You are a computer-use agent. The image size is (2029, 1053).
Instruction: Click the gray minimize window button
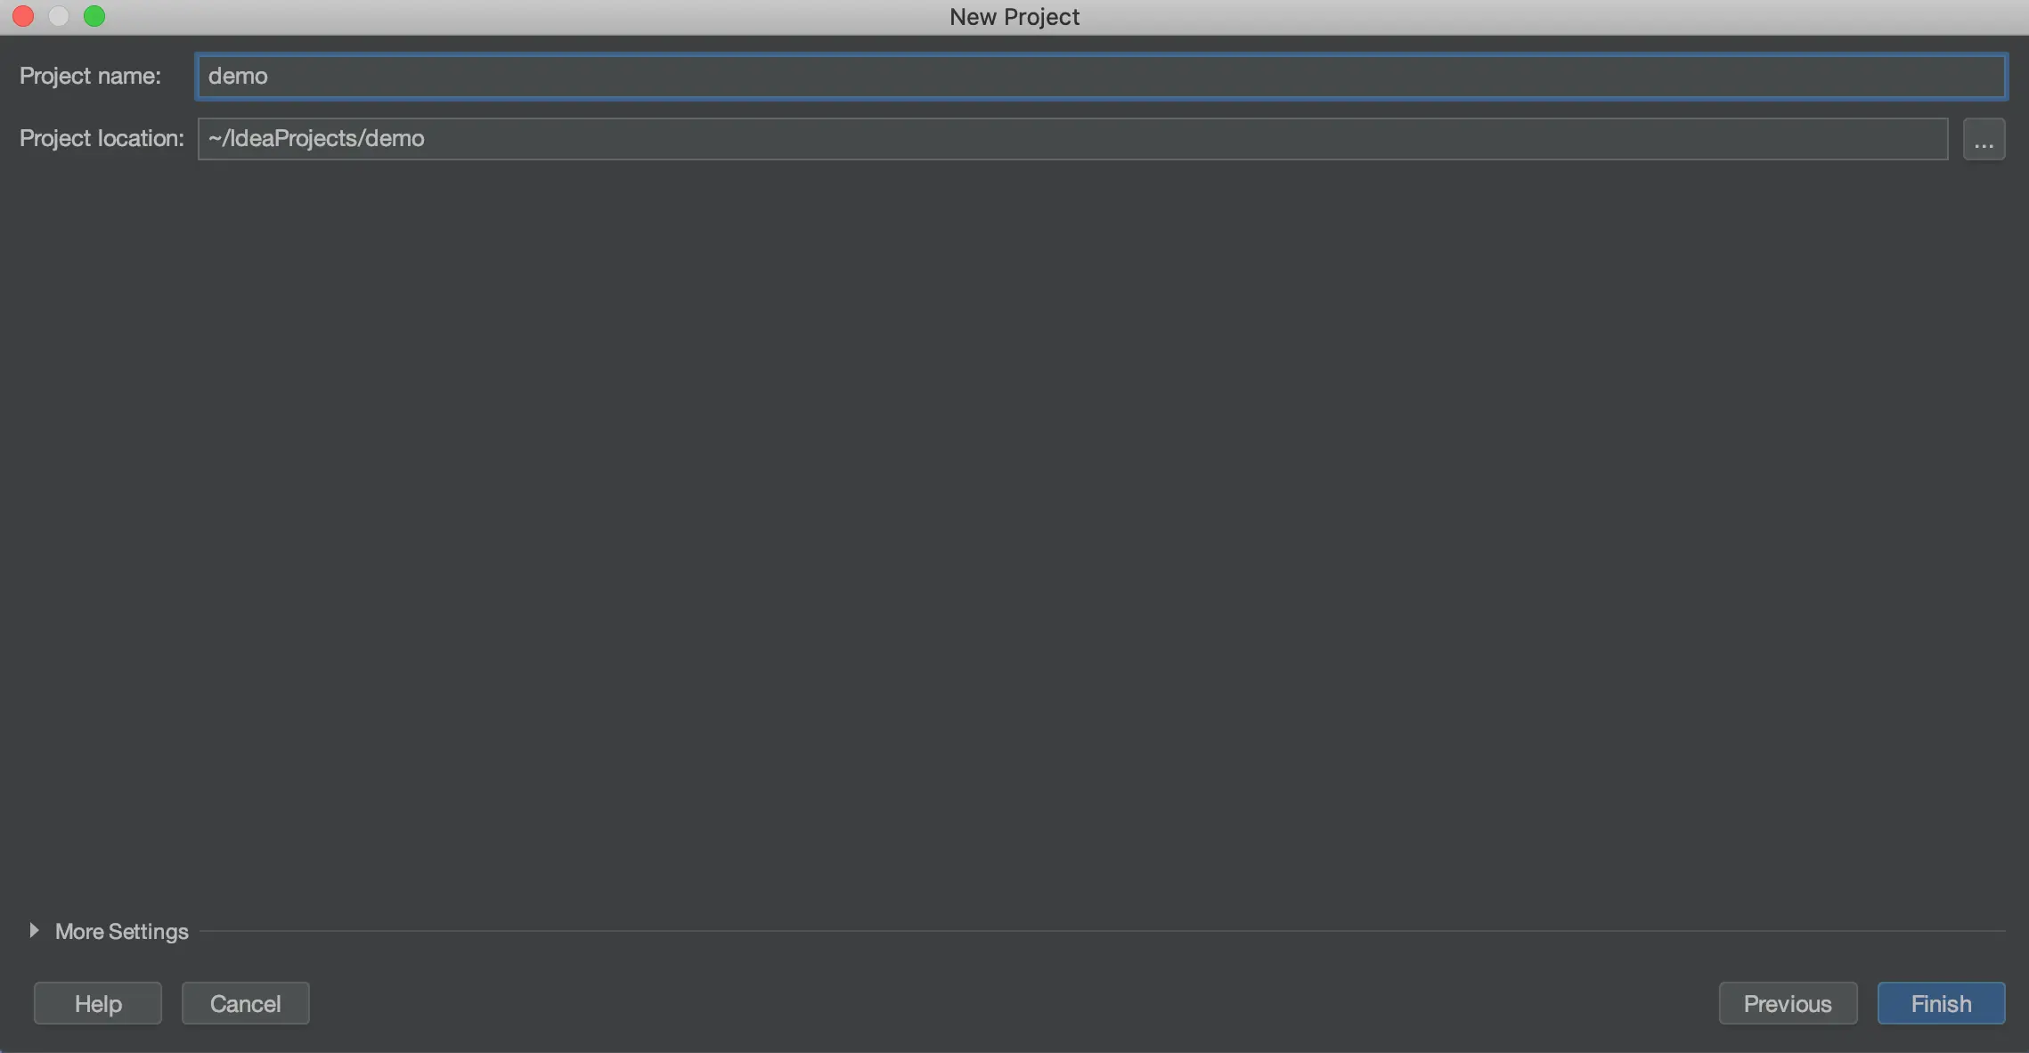[59, 16]
